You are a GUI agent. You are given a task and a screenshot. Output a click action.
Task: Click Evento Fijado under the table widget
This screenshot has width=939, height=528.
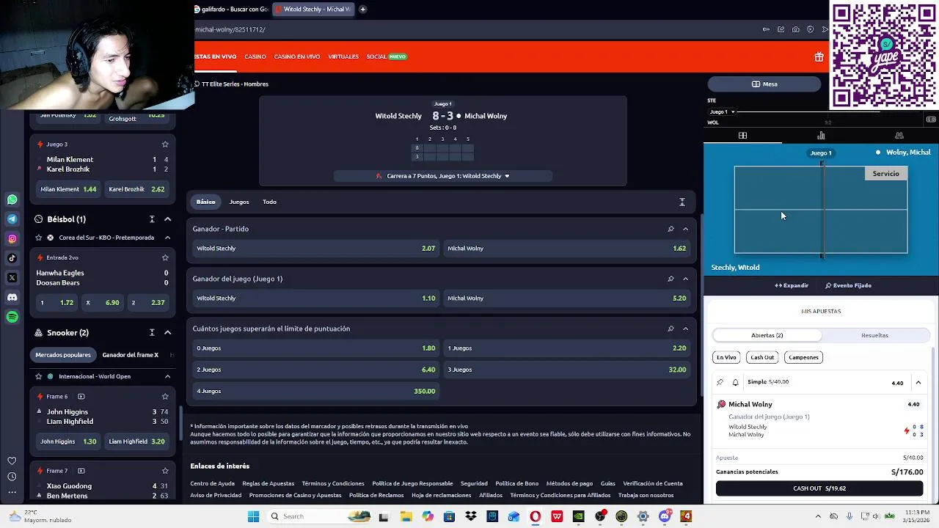(x=848, y=285)
